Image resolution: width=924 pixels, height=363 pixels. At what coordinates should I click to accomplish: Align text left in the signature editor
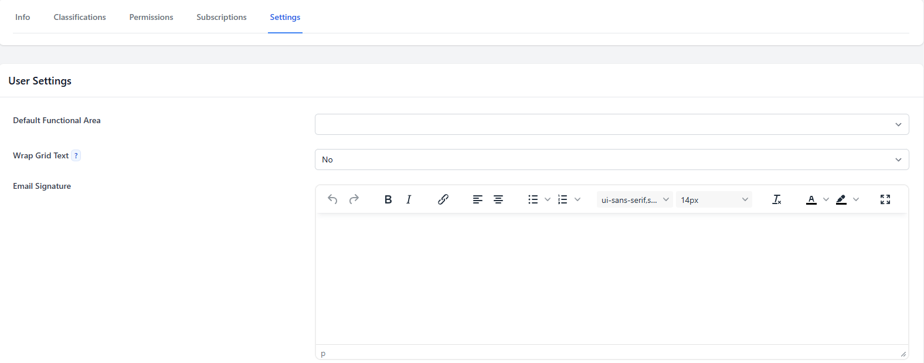(x=478, y=199)
